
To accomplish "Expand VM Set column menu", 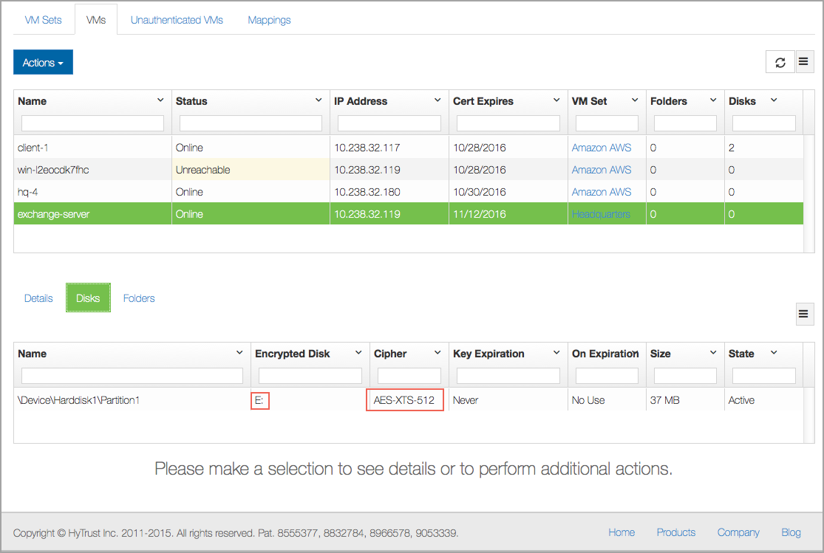I will [x=635, y=100].
